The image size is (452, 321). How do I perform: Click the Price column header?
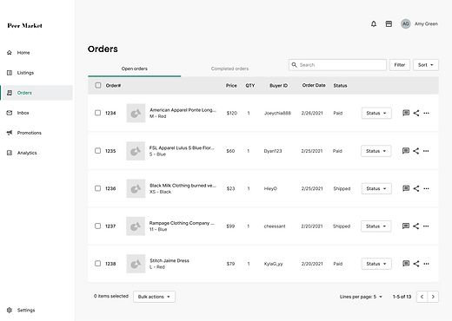point(231,86)
